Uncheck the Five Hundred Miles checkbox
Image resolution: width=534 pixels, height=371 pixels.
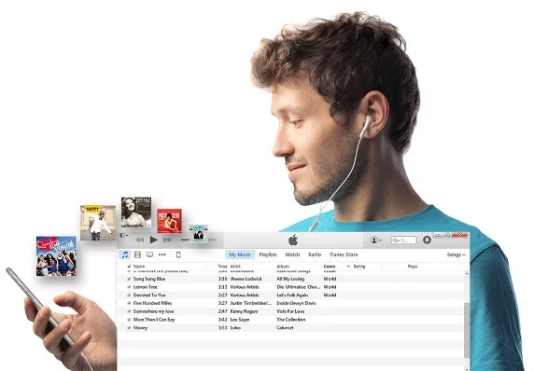click(129, 303)
